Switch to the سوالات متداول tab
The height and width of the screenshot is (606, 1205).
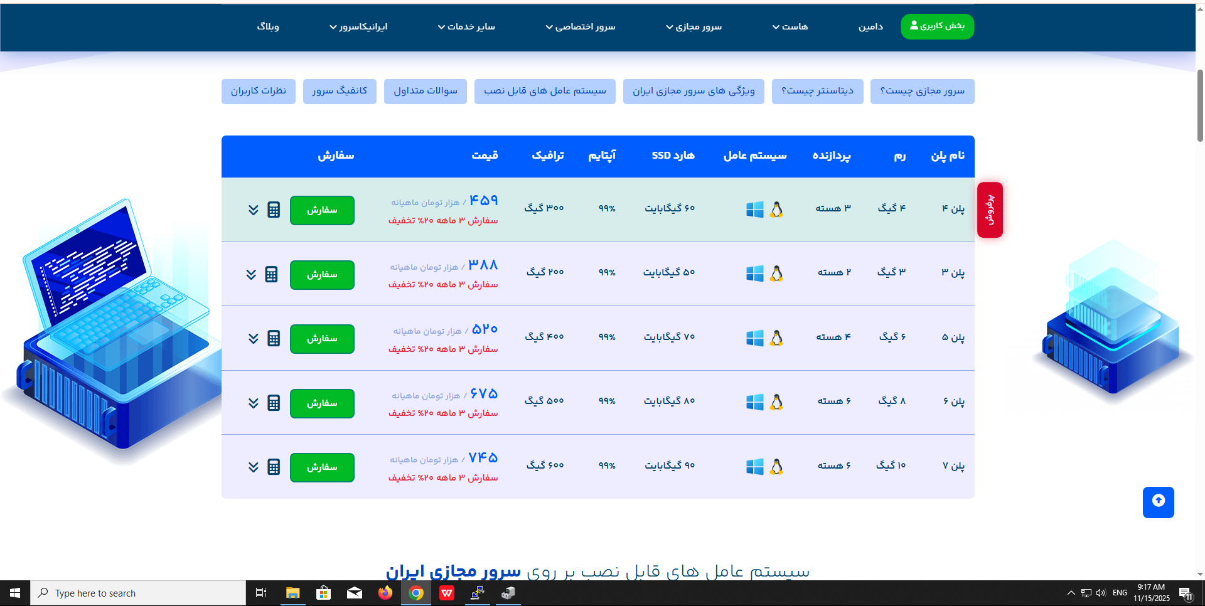[x=425, y=91]
